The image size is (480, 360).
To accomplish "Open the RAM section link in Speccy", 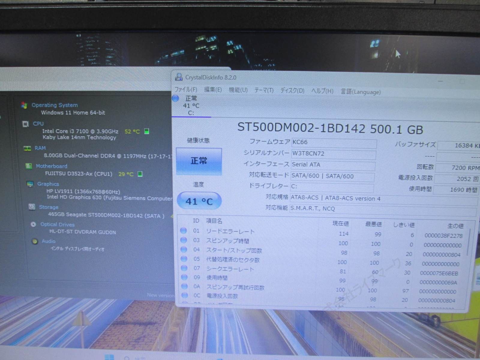I will pos(40,148).
